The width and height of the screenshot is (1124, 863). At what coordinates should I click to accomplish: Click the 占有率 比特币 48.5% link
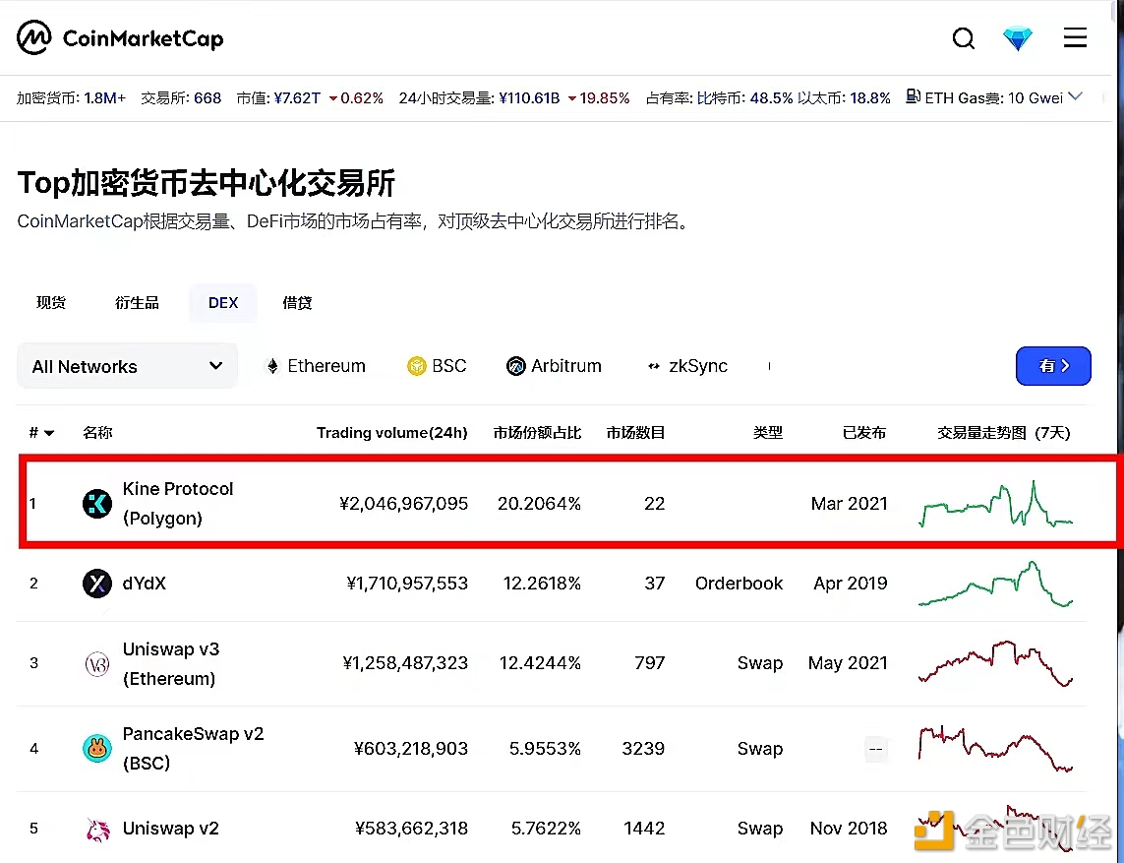(x=719, y=97)
